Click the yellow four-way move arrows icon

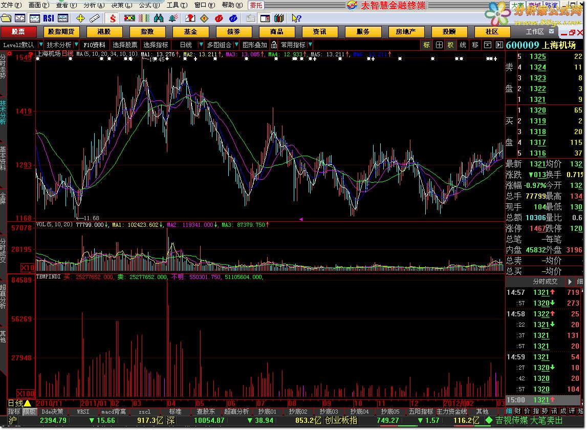[x=80, y=18]
